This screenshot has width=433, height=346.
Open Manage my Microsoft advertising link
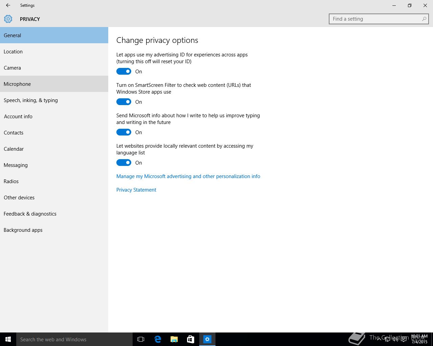[188, 176]
